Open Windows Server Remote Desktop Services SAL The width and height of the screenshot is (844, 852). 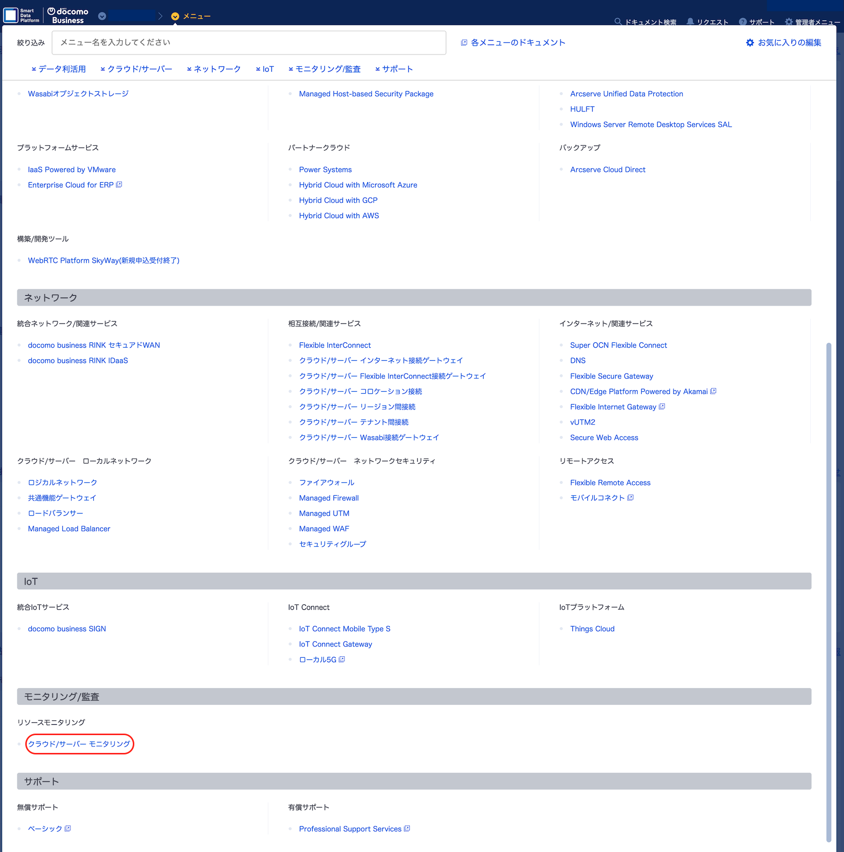651,124
